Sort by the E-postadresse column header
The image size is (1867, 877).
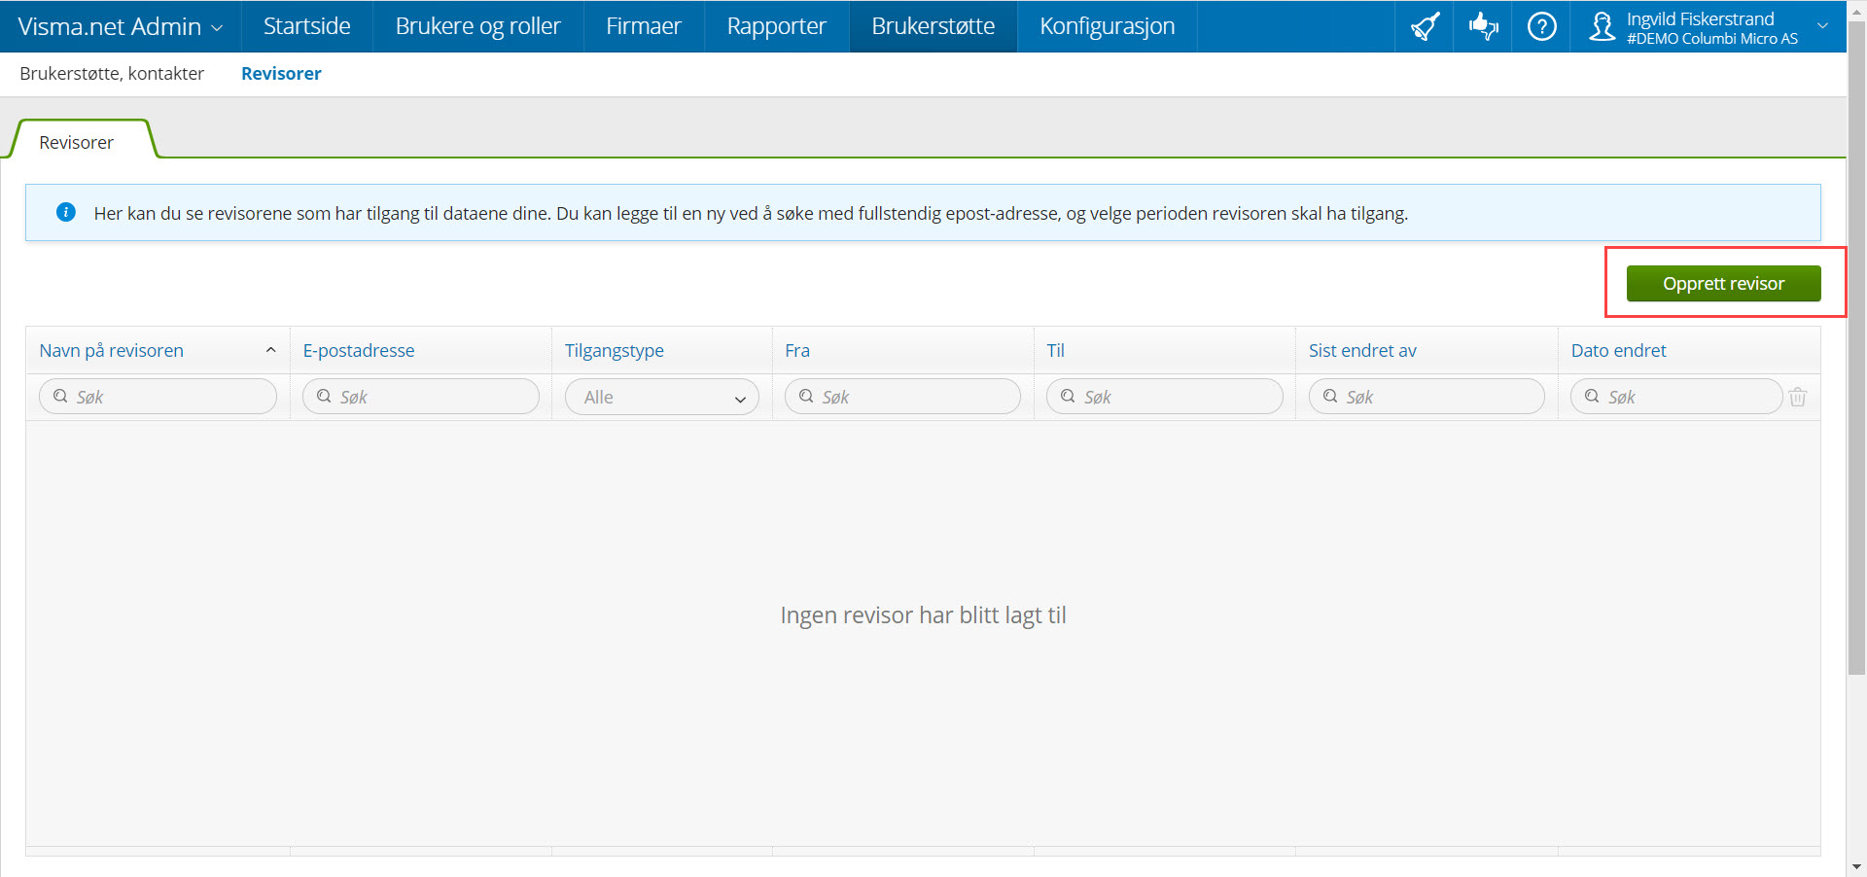359,350
